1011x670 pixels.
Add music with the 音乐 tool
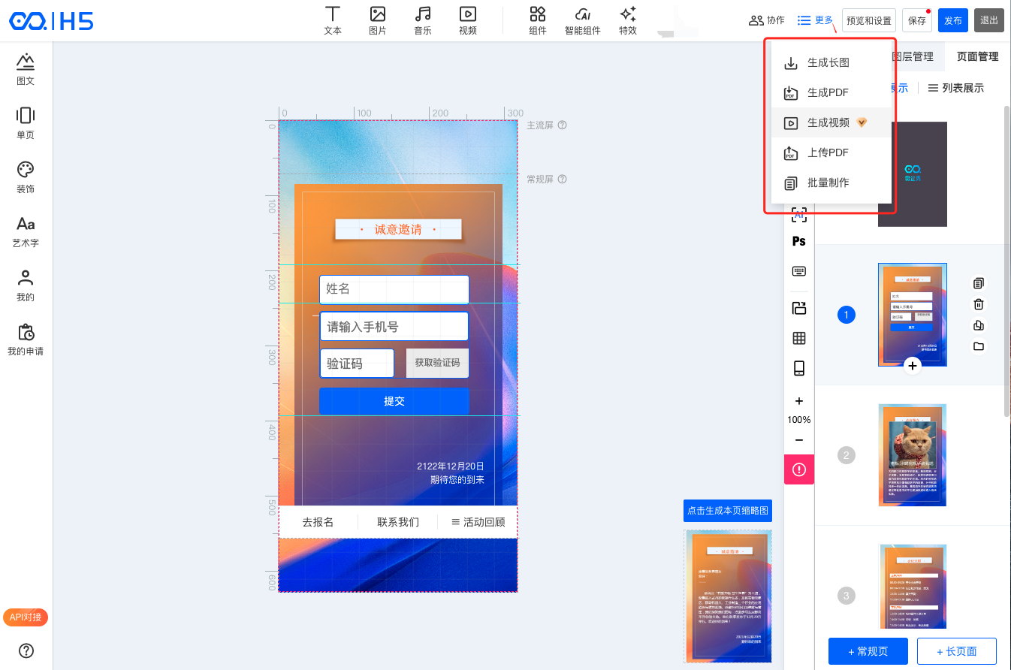pyautogui.click(x=423, y=20)
